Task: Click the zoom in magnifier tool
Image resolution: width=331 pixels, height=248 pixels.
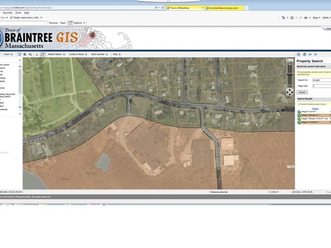Action: pos(25,54)
